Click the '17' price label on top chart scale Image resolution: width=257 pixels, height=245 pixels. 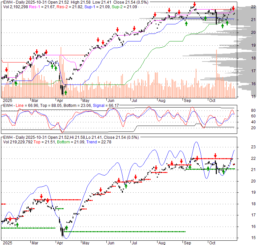point(253,71)
